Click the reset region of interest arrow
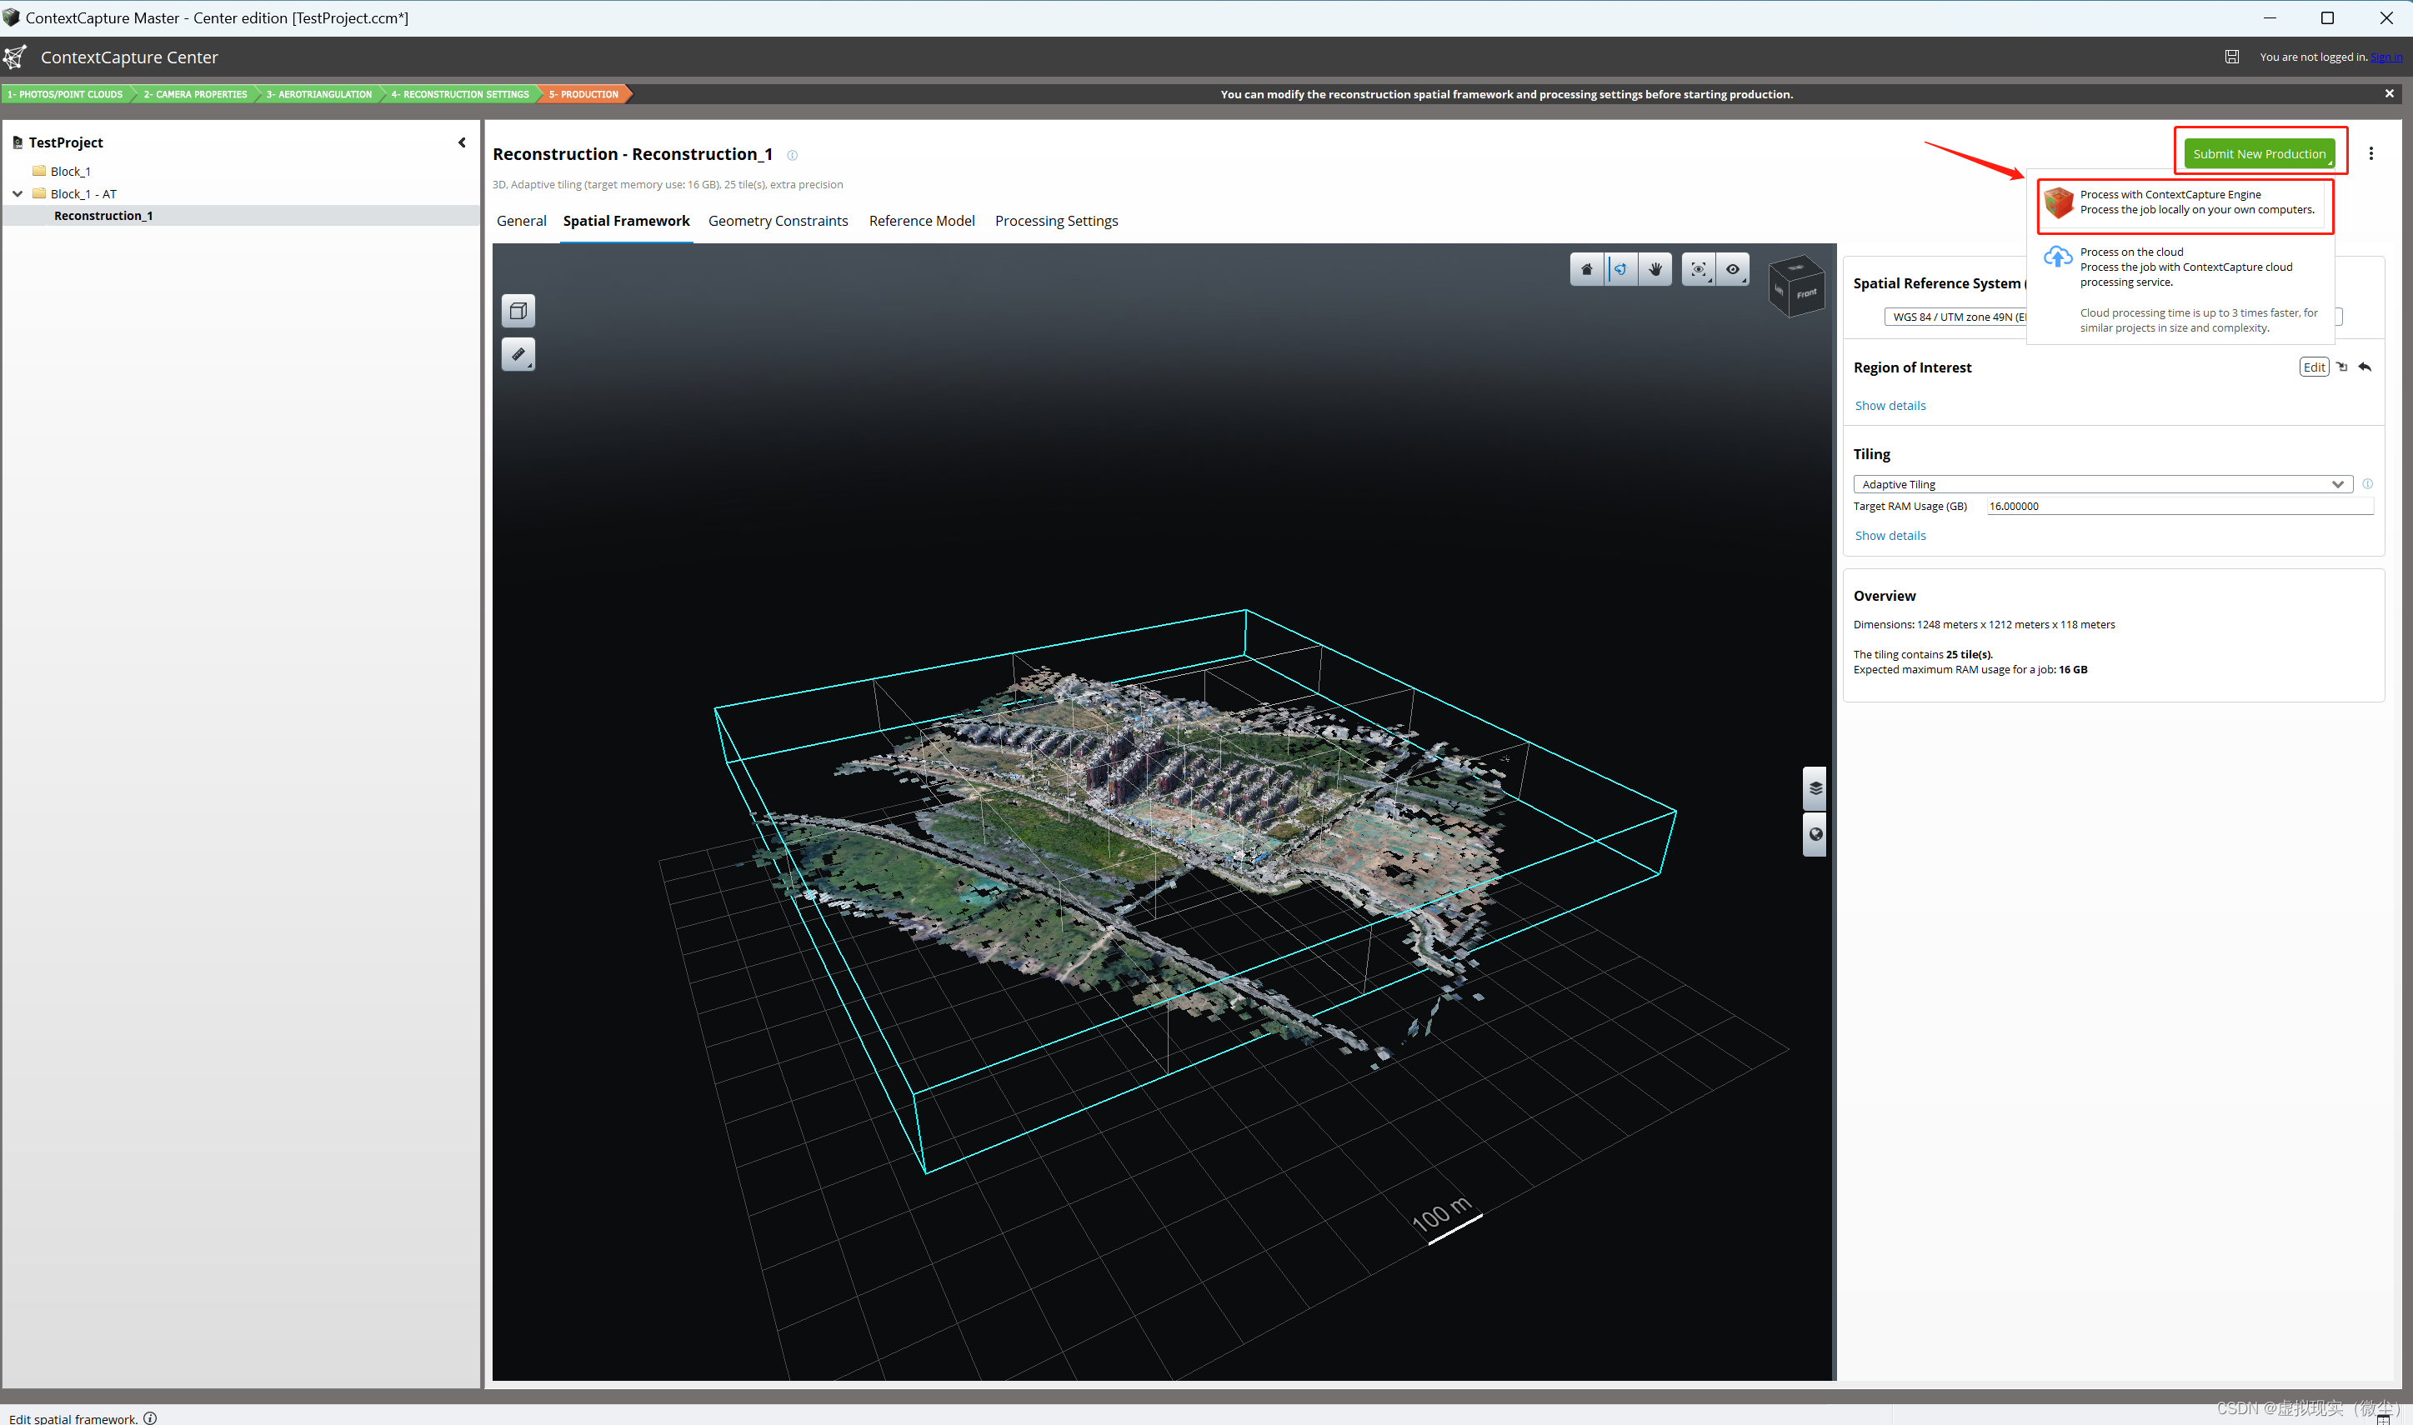2413x1425 pixels. point(2365,367)
